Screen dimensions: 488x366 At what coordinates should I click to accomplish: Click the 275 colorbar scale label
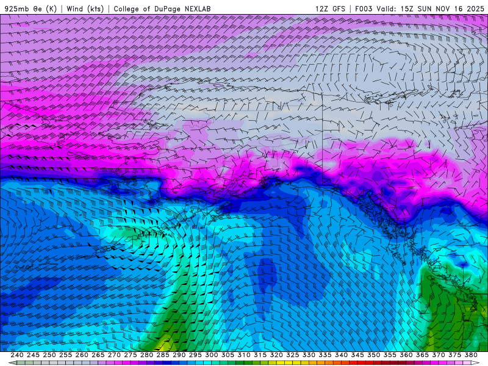130,355
